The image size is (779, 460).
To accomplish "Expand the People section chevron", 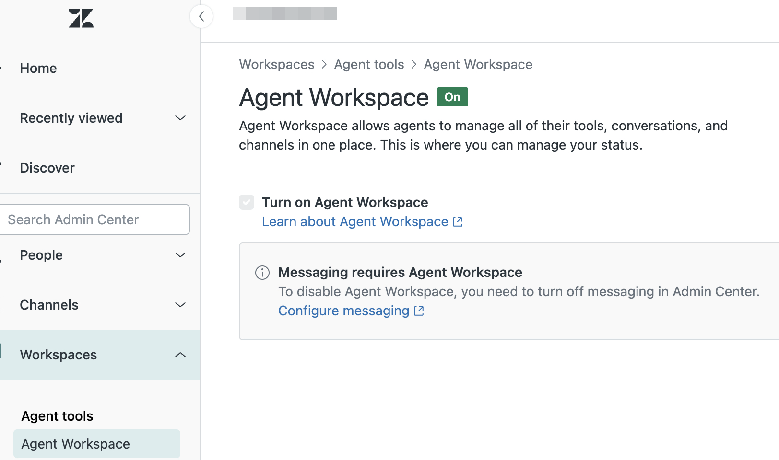I will pyautogui.click(x=180, y=255).
